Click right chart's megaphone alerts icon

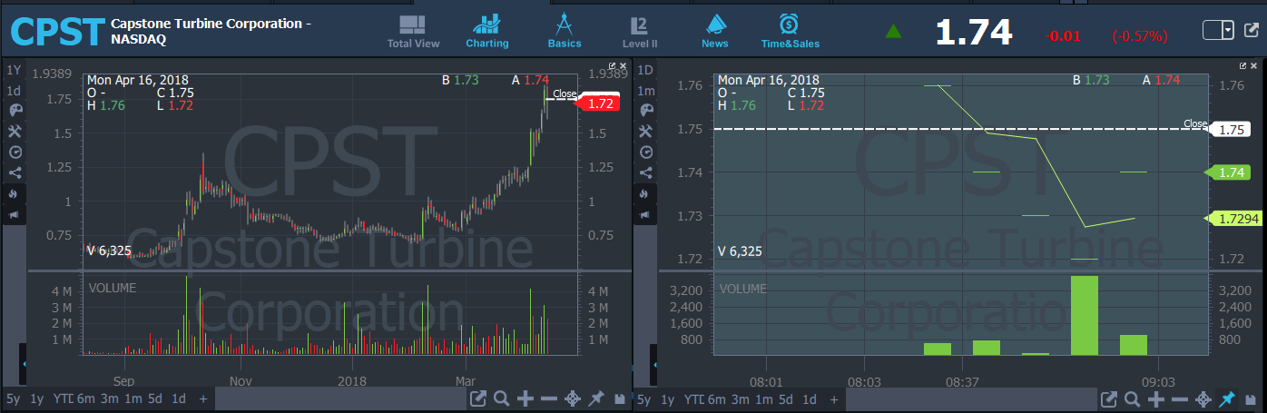[x=645, y=215]
